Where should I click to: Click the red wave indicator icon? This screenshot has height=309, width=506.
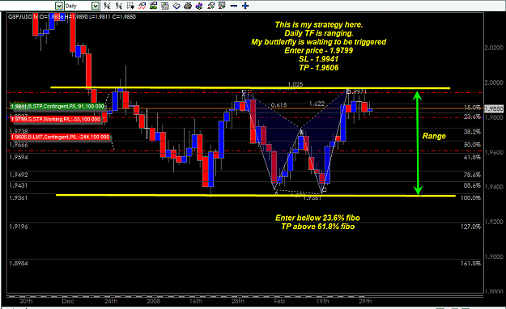[x=142, y=6]
